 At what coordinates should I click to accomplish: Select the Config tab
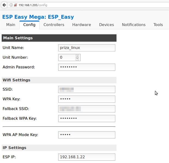[29, 25]
